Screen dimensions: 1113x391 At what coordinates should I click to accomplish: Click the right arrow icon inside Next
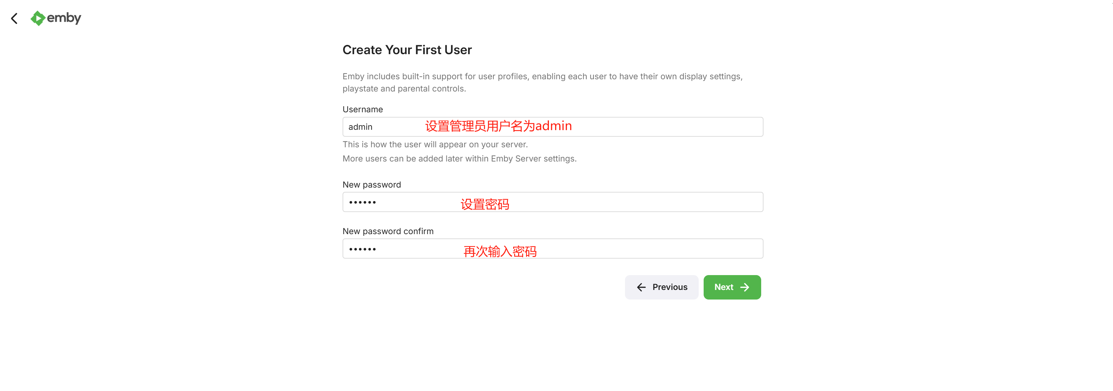click(745, 287)
